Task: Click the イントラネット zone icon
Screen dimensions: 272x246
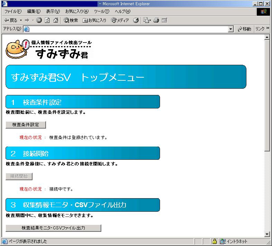Action: pos(223,241)
